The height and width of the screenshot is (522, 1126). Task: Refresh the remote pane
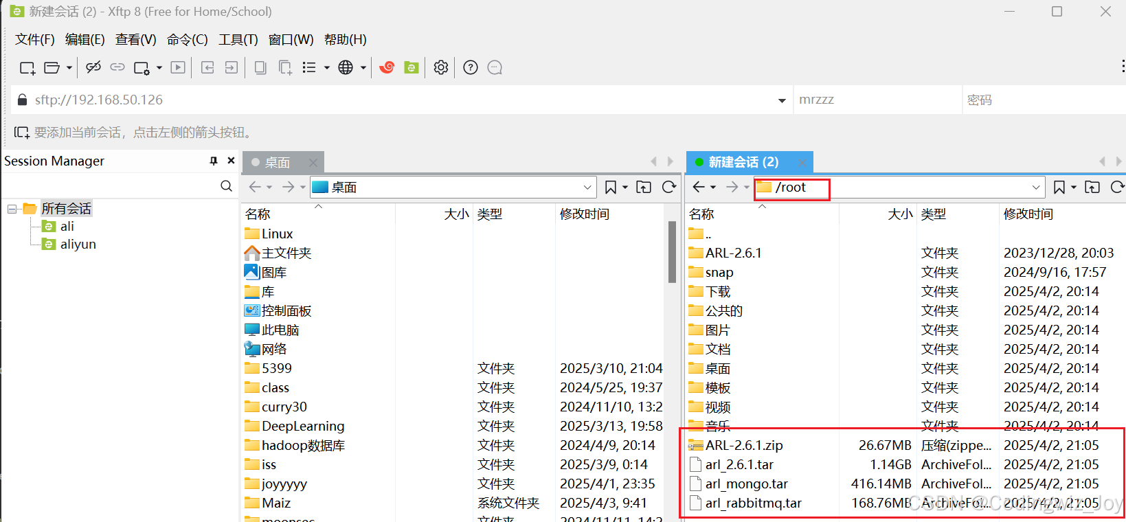click(x=1118, y=187)
